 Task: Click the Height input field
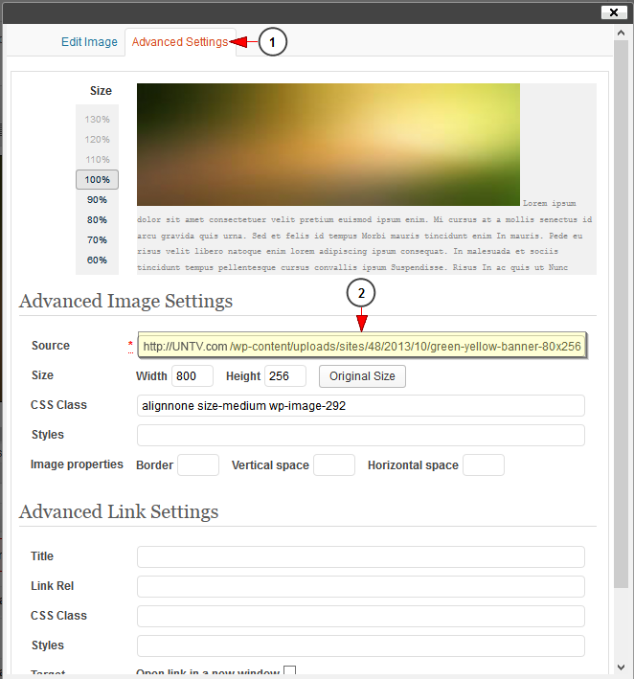pos(285,375)
